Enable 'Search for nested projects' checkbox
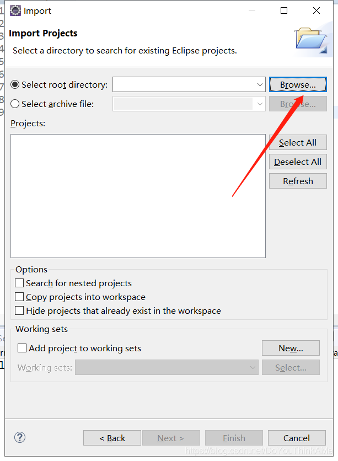 (x=19, y=283)
